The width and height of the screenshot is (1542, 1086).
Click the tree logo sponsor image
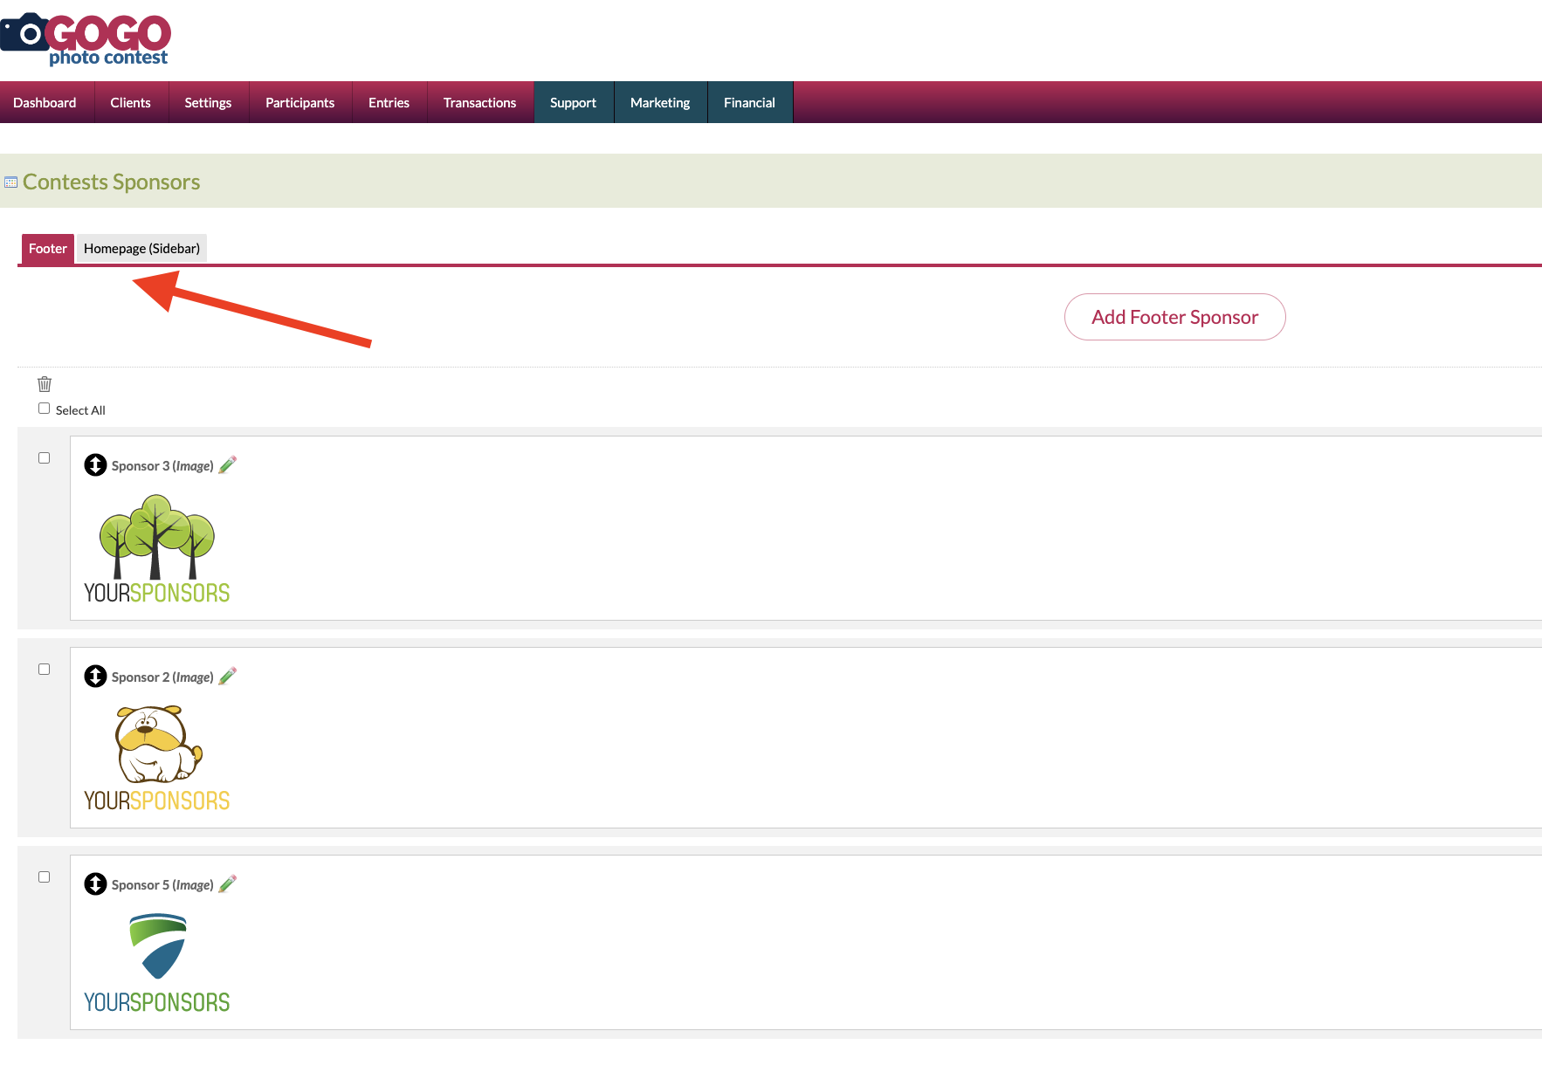156,549
